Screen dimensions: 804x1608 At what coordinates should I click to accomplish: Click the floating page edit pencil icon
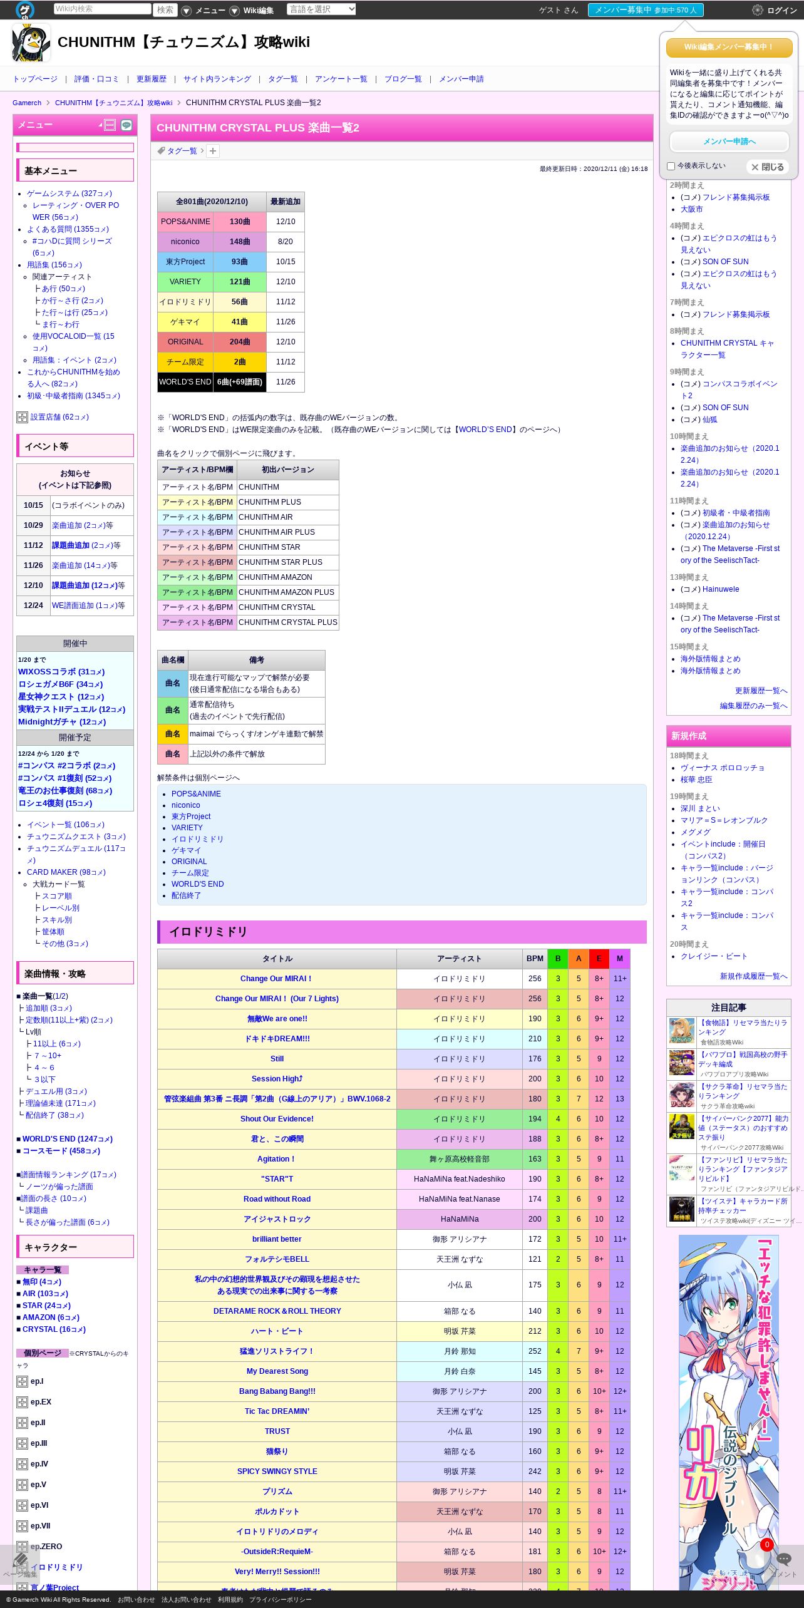coord(20,1560)
